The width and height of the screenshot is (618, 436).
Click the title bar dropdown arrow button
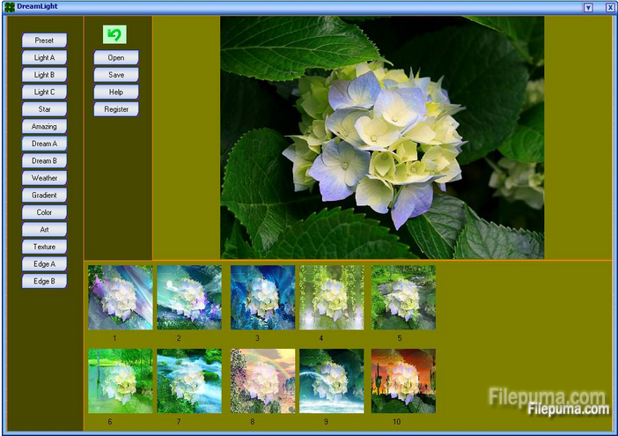point(588,7)
